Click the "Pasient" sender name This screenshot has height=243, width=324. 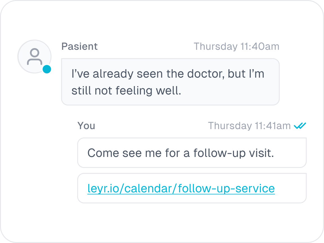[80, 46]
